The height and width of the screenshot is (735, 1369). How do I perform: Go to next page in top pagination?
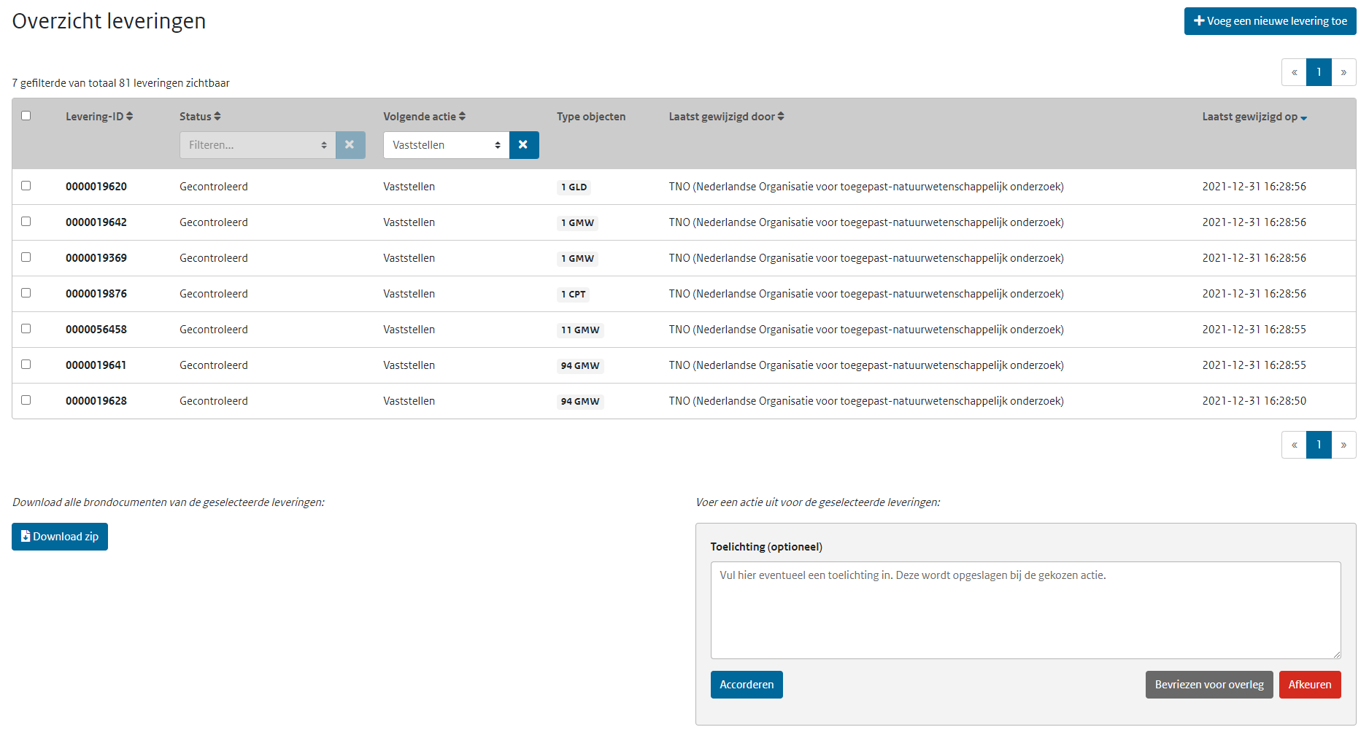[1343, 72]
